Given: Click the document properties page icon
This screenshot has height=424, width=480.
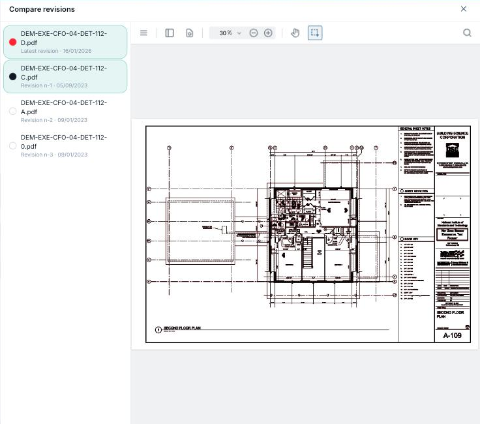Looking at the screenshot, I should pos(190,33).
